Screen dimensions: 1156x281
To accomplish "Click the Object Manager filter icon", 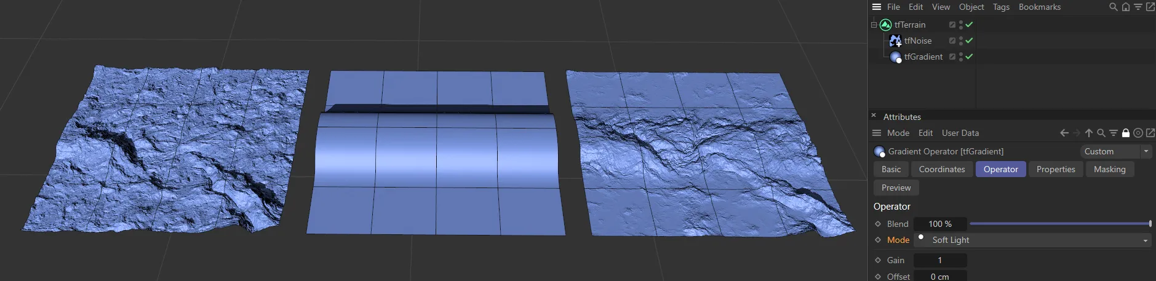I will point(1138,7).
